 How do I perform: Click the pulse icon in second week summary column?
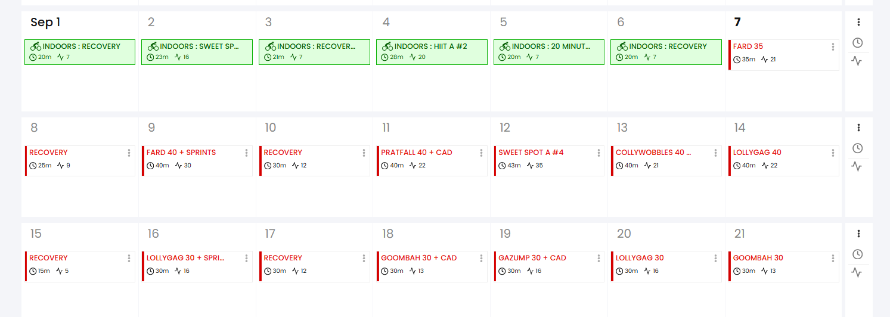coord(857,166)
